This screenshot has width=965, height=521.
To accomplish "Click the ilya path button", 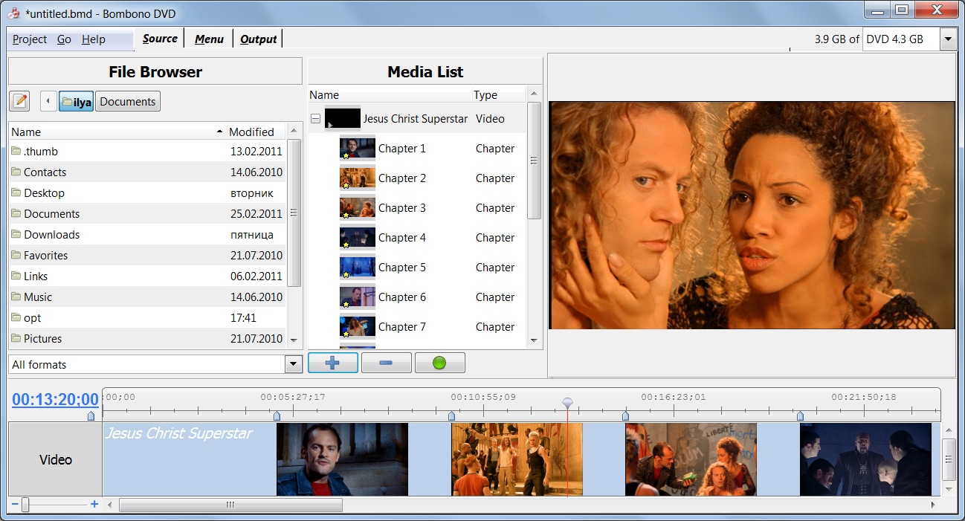I will 76,102.
